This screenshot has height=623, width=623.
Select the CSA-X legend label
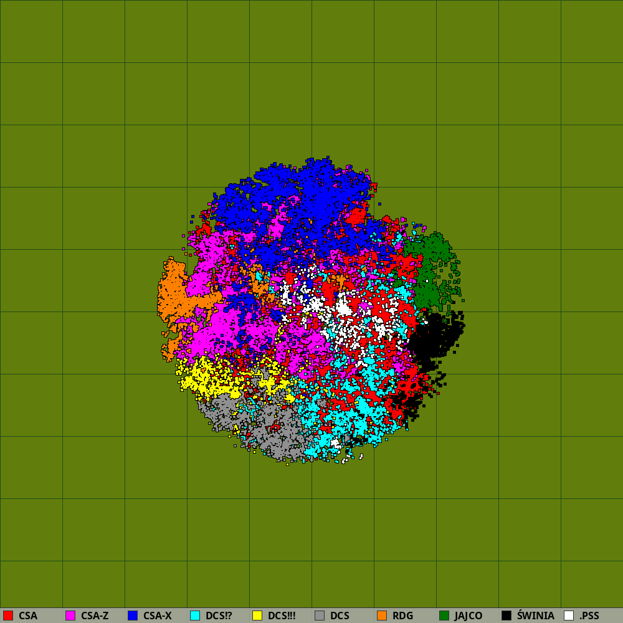click(158, 616)
